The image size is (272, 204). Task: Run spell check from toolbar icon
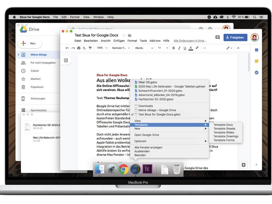pyautogui.click(x=84, y=48)
